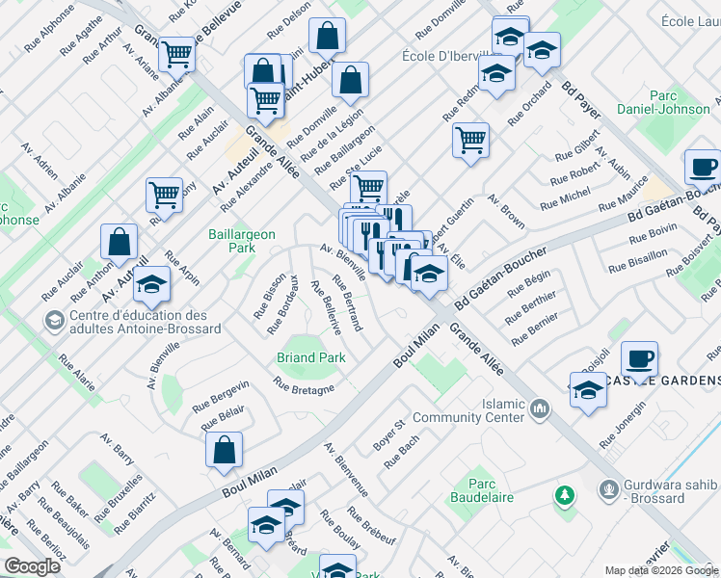Click the Baillargeon Park label
The image size is (721, 578).
tap(242, 241)
